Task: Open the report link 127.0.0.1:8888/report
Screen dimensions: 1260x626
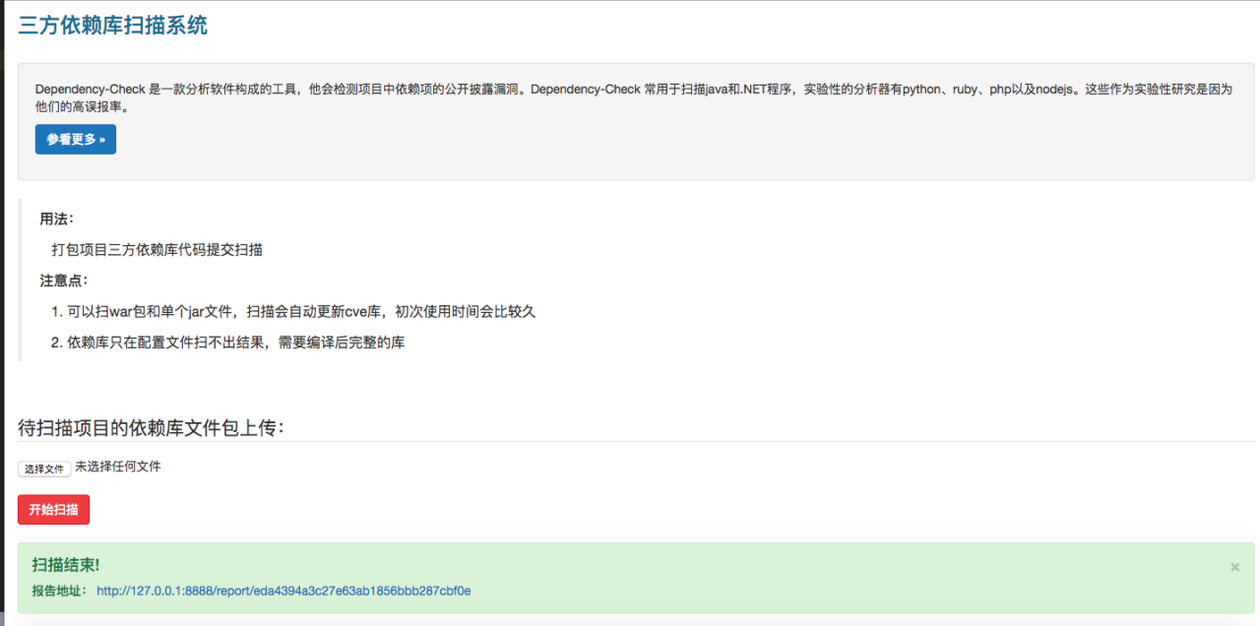Action: [x=283, y=591]
